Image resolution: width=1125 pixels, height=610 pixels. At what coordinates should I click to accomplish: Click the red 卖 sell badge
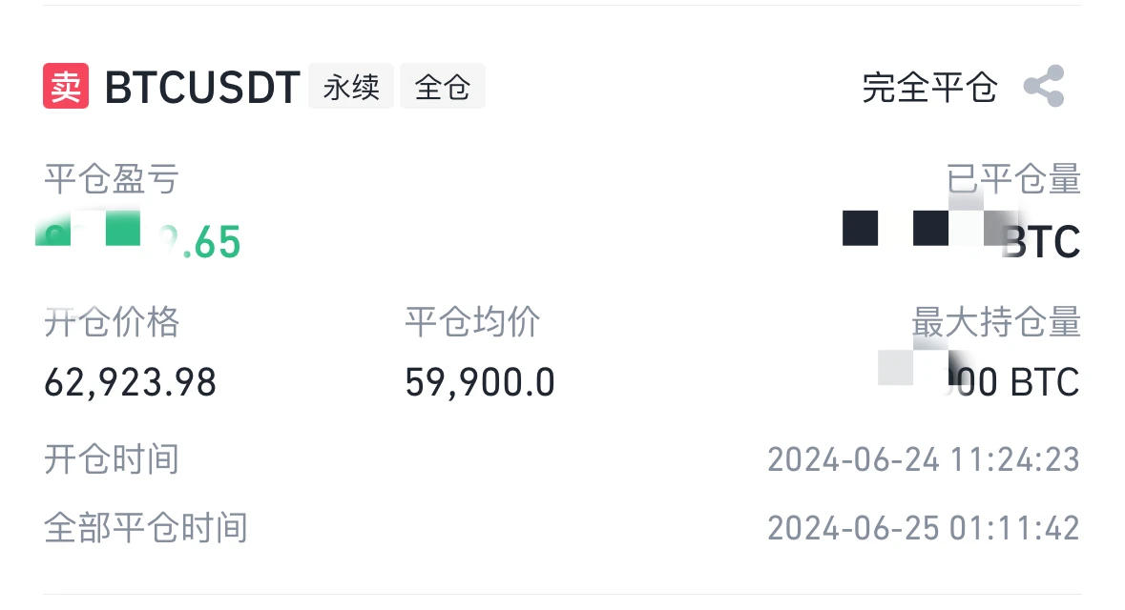point(66,87)
